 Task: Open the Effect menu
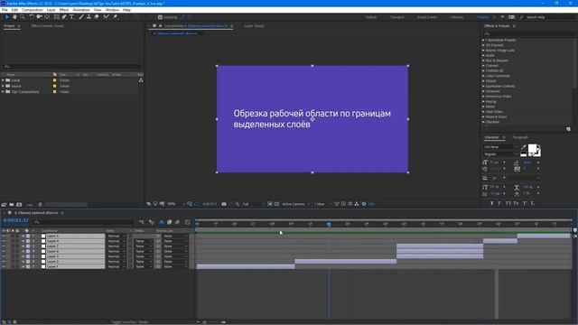click(x=64, y=10)
